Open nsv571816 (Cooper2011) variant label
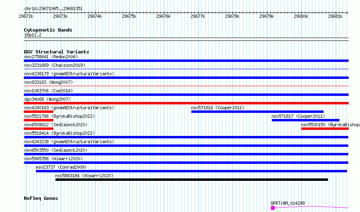 tap(218, 108)
